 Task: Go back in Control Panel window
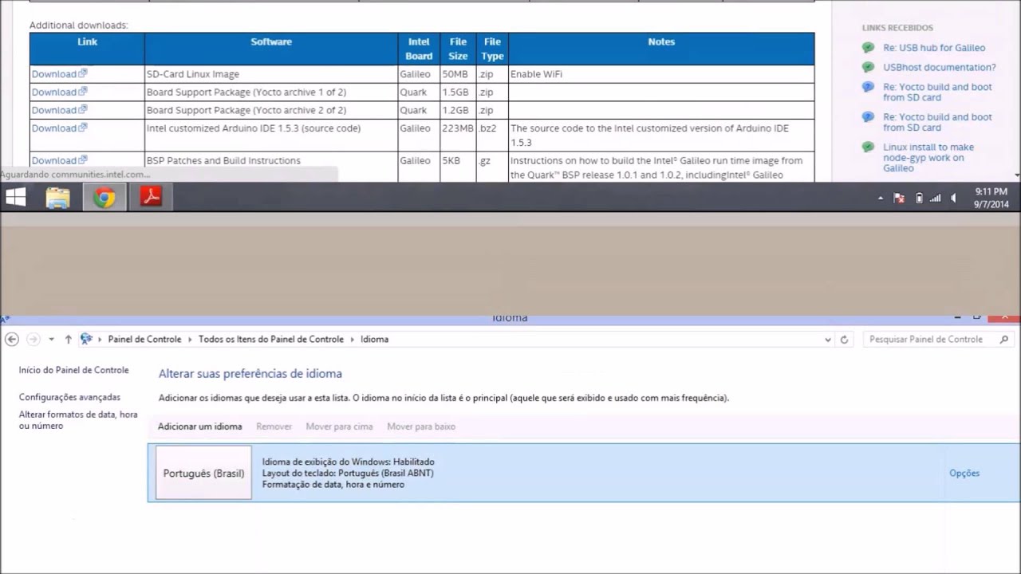[11, 340]
